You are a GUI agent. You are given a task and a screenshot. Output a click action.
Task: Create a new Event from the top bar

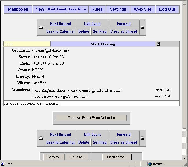click(61, 9)
